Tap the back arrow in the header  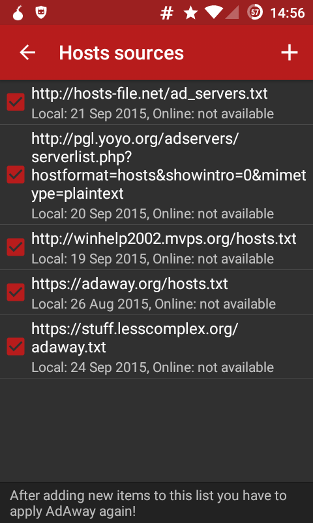(x=27, y=53)
